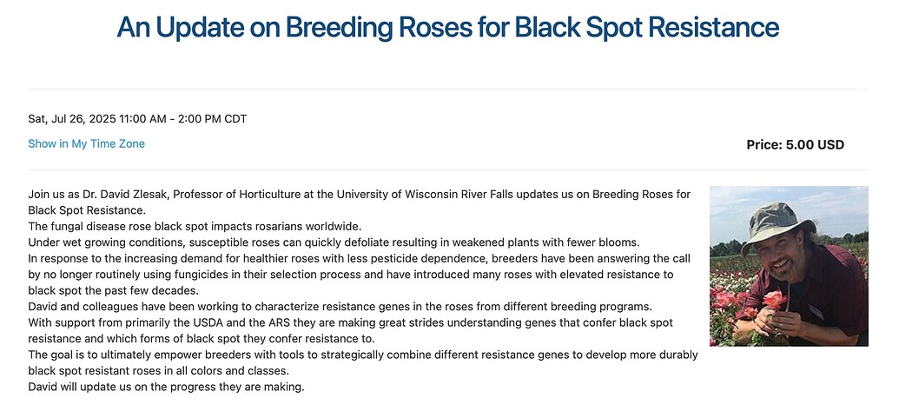
Task: Click the 'Join us as Dr. David Zlesak' sentence
Action: 360,202
